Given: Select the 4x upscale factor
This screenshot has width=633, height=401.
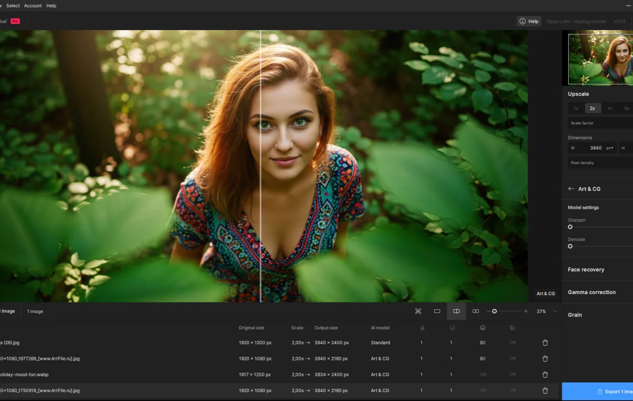Looking at the screenshot, I should pos(610,108).
